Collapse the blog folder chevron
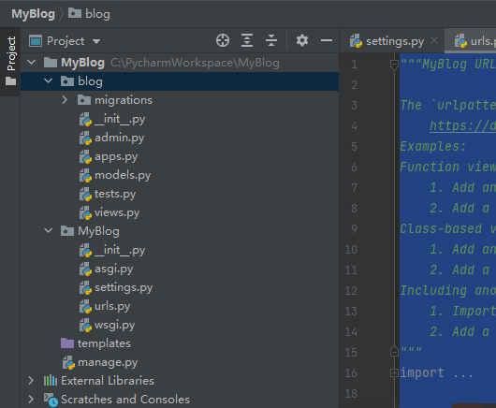 click(48, 81)
